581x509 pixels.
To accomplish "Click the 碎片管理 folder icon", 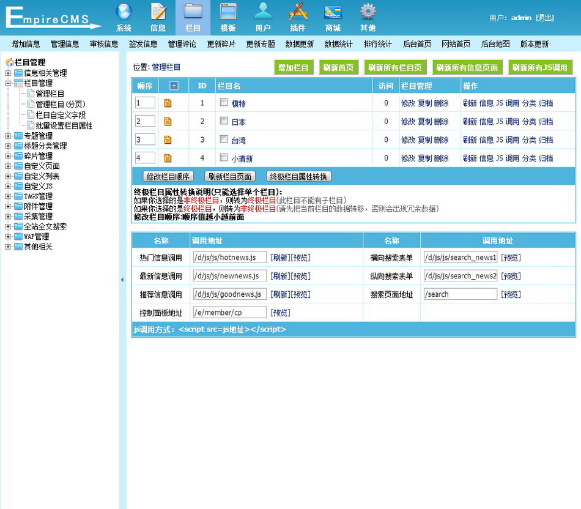I will click(18, 156).
